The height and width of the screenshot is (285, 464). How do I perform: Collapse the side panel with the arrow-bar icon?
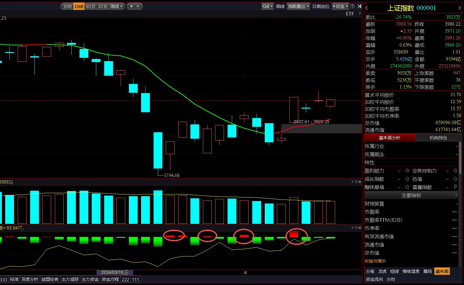pos(360,6)
